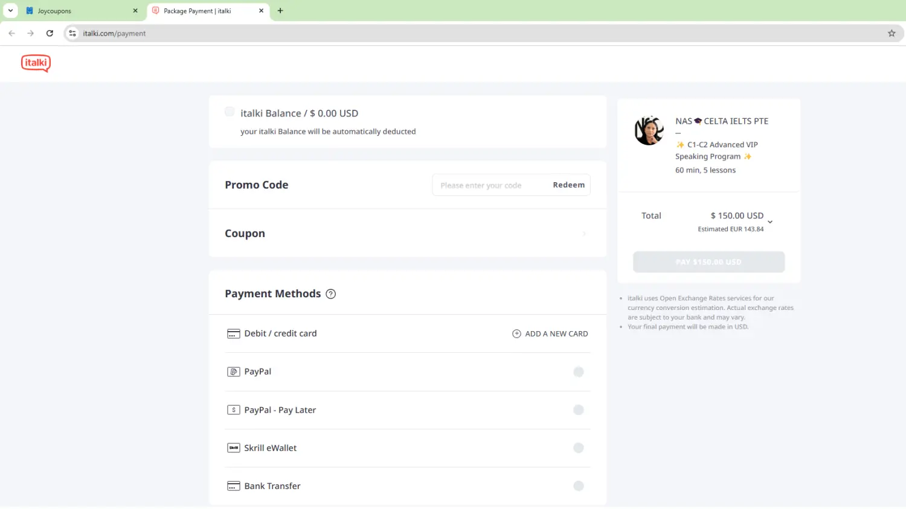Open the browser tab list dropdown
The height and width of the screenshot is (509, 906).
pos(10,11)
